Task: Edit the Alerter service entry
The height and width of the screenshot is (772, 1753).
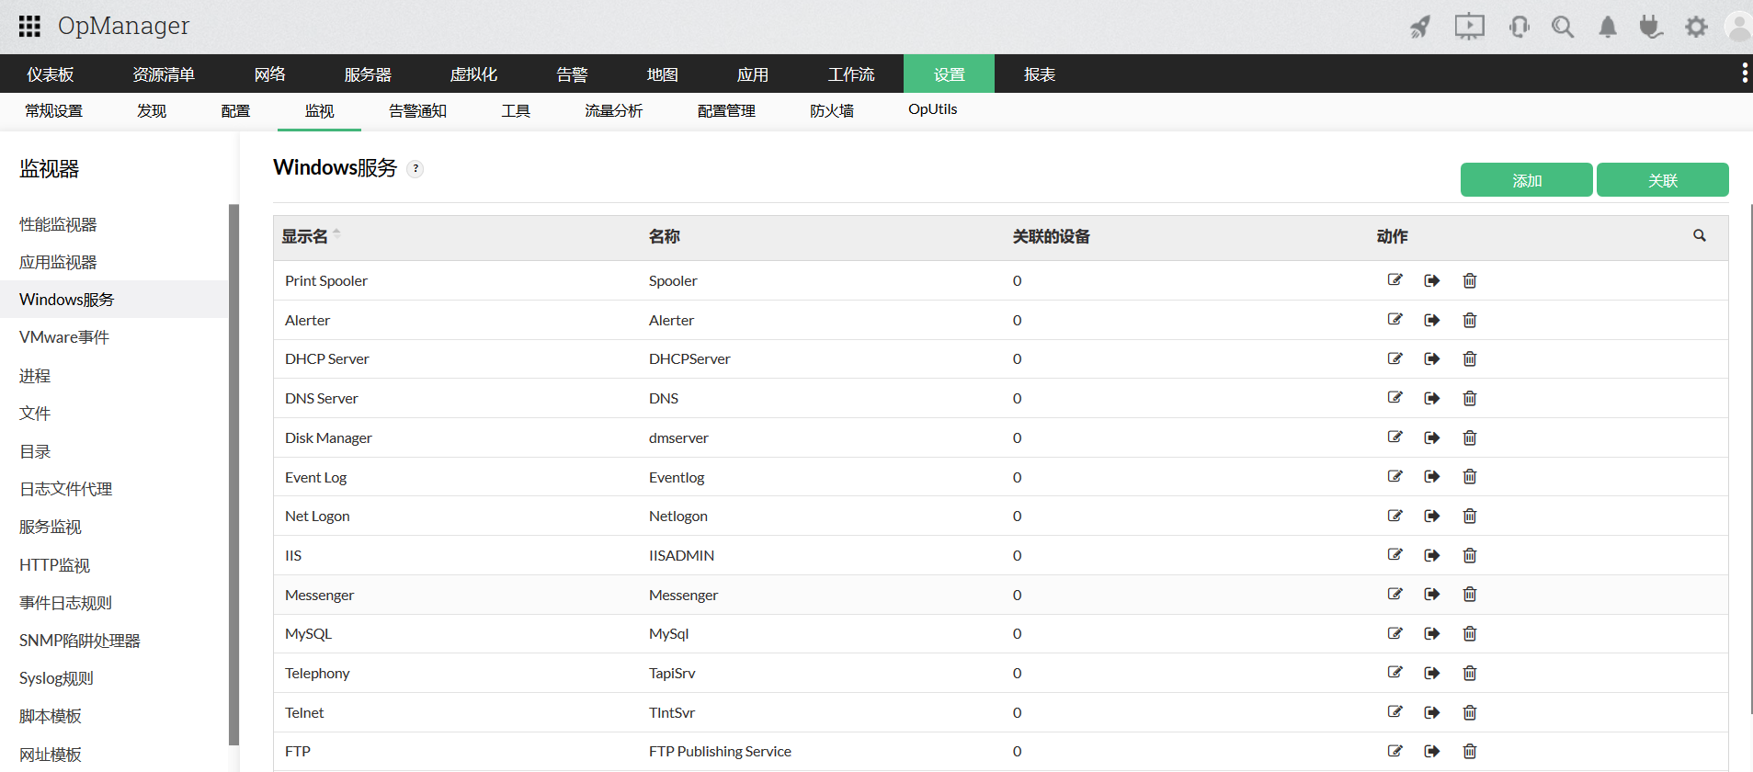Action: click(1394, 320)
